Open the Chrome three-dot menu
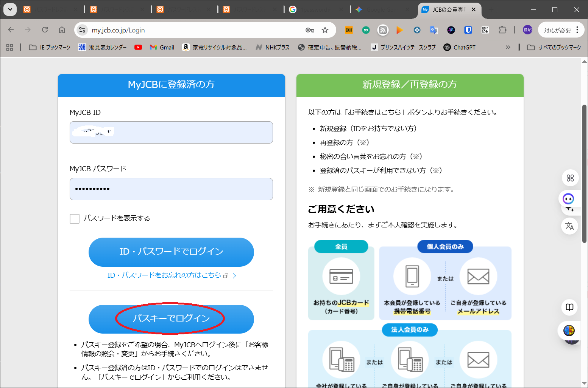Screen dimensions: 588x388 click(x=577, y=30)
